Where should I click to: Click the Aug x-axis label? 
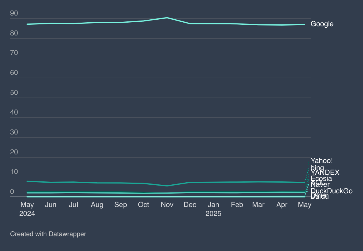(x=97, y=205)
